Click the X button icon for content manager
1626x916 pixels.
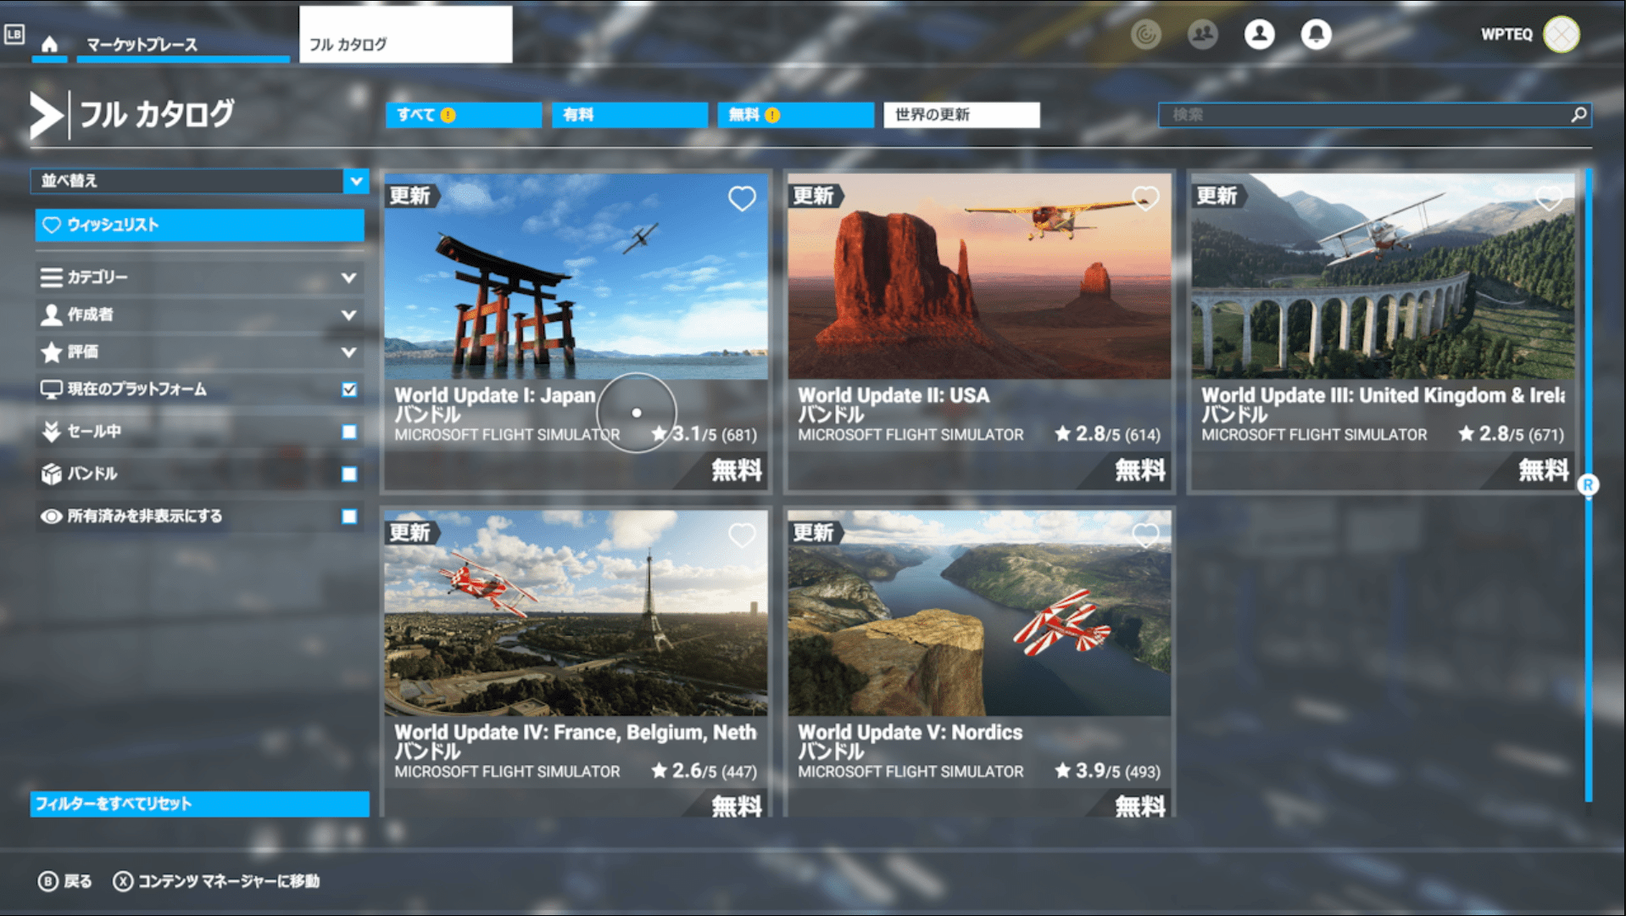coord(123,881)
